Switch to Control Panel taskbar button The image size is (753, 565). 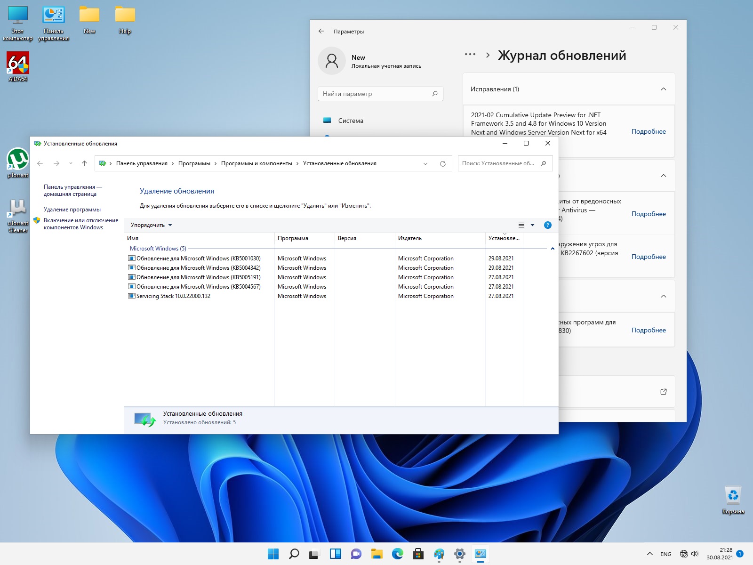(x=481, y=554)
